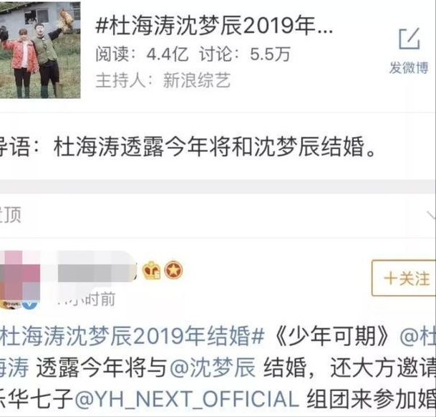Tap the post timestamp 小时前

pos(86,299)
